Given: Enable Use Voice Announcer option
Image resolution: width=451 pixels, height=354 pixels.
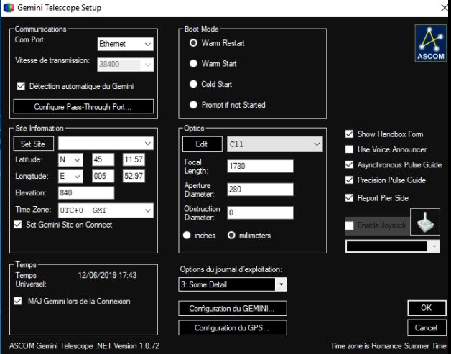Looking at the screenshot, I should pyautogui.click(x=350, y=149).
